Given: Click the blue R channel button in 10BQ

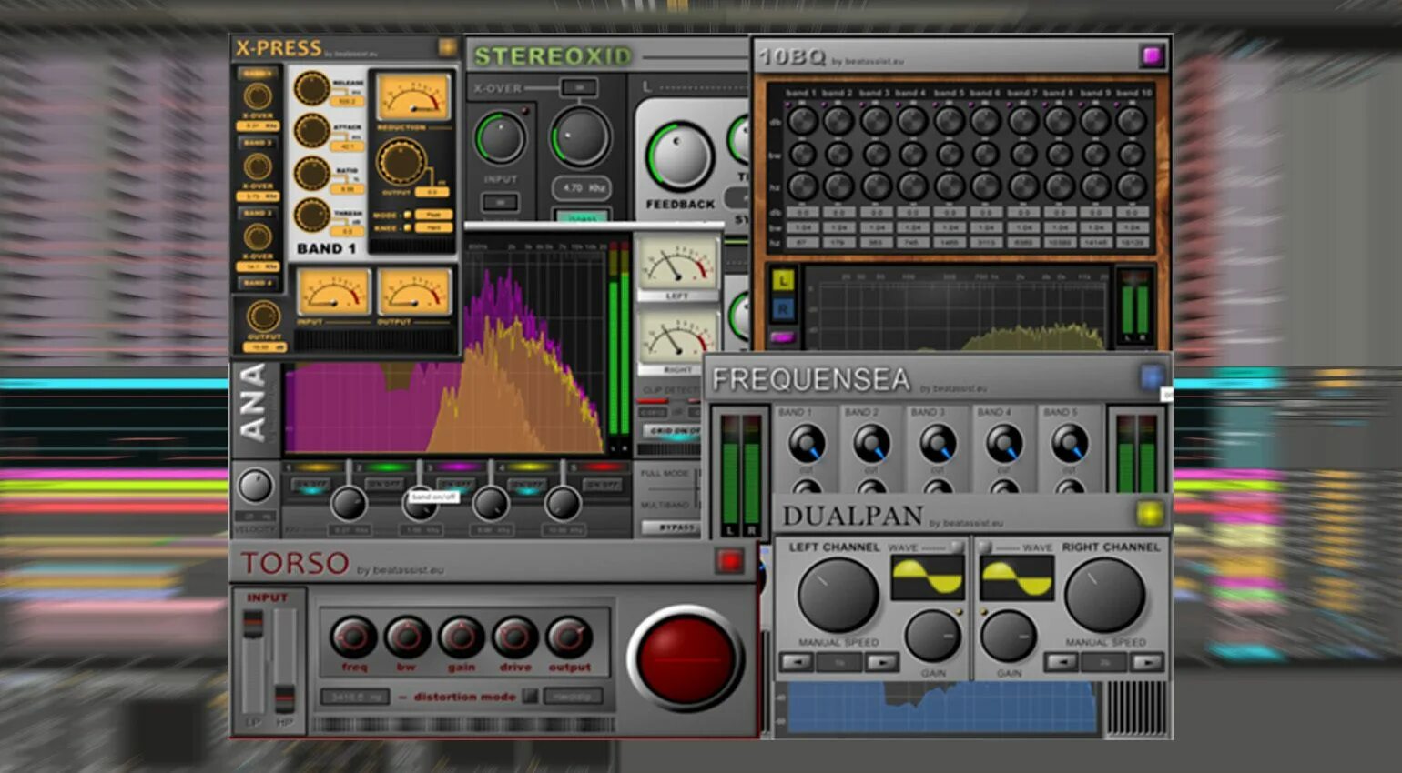Looking at the screenshot, I should coord(783,309).
